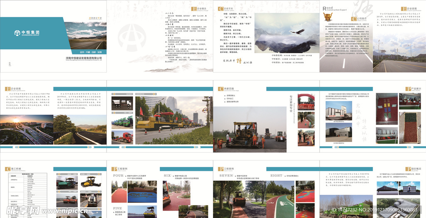Click the EIGHT project case label
Screen dimensions: 426x218
pyautogui.click(x=277, y=175)
